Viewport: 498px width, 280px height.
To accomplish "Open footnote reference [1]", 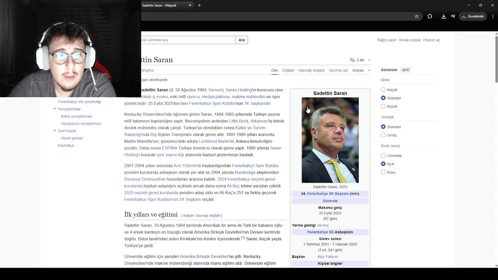I will coord(243,238).
